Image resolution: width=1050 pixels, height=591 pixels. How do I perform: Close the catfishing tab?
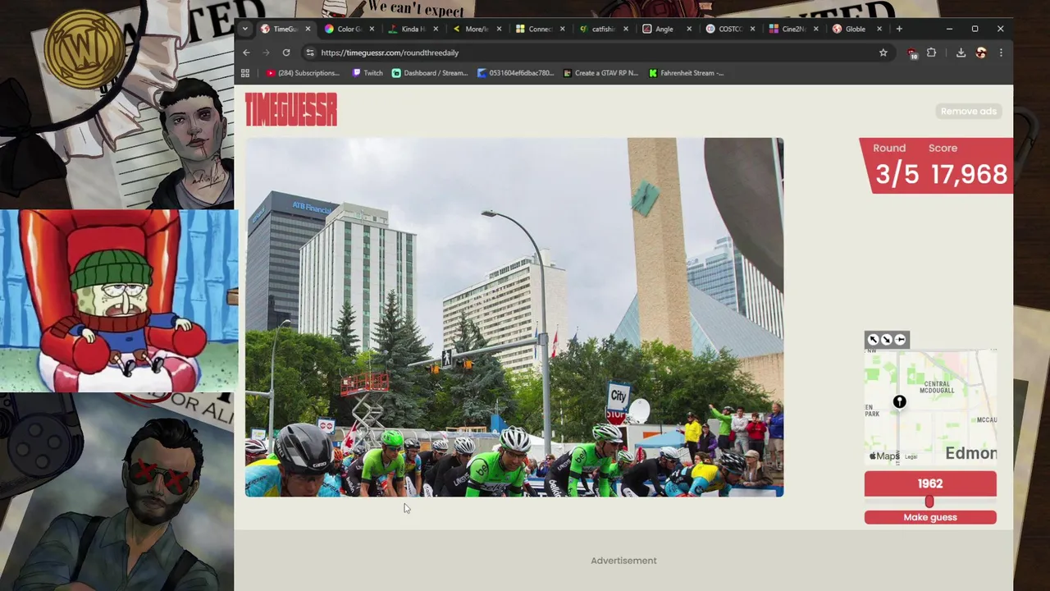point(626,29)
